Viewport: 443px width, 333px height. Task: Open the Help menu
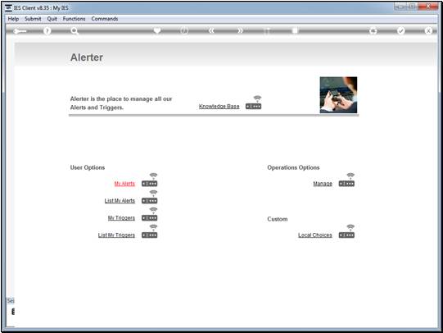point(13,19)
